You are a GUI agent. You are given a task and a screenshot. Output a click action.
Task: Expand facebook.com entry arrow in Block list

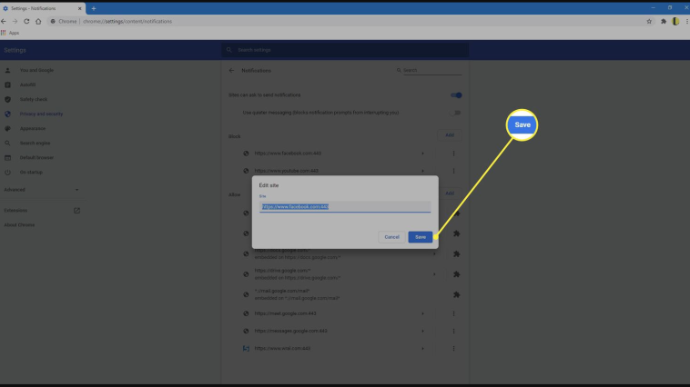(422, 154)
